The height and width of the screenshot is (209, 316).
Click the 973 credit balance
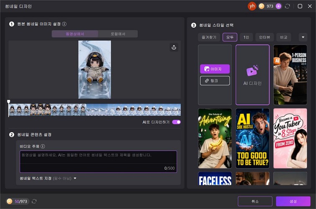pyautogui.click(x=270, y=6)
